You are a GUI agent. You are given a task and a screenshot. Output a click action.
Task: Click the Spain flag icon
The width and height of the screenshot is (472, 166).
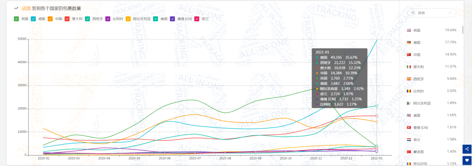[409, 79]
